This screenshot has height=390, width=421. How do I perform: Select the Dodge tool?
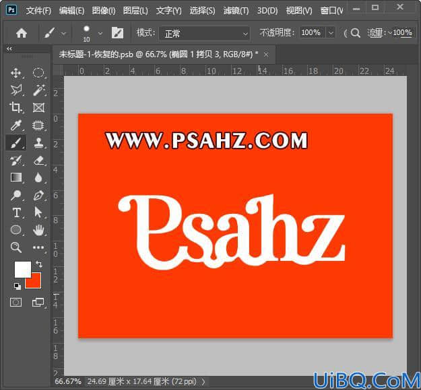coord(16,195)
